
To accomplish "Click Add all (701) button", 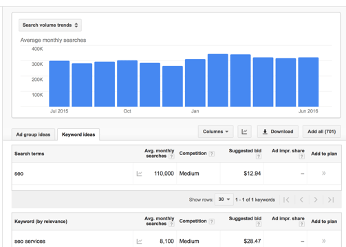I will [322, 132].
